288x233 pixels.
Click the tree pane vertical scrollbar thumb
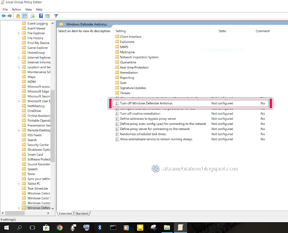pyautogui.click(x=53, y=126)
